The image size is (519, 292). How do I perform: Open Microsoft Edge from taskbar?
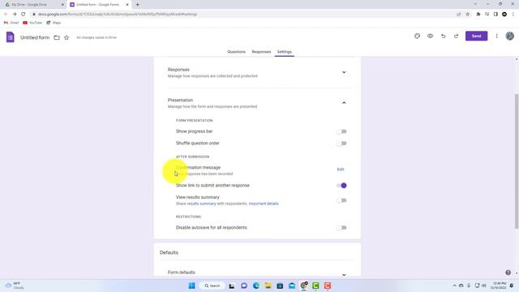[256, 286]
